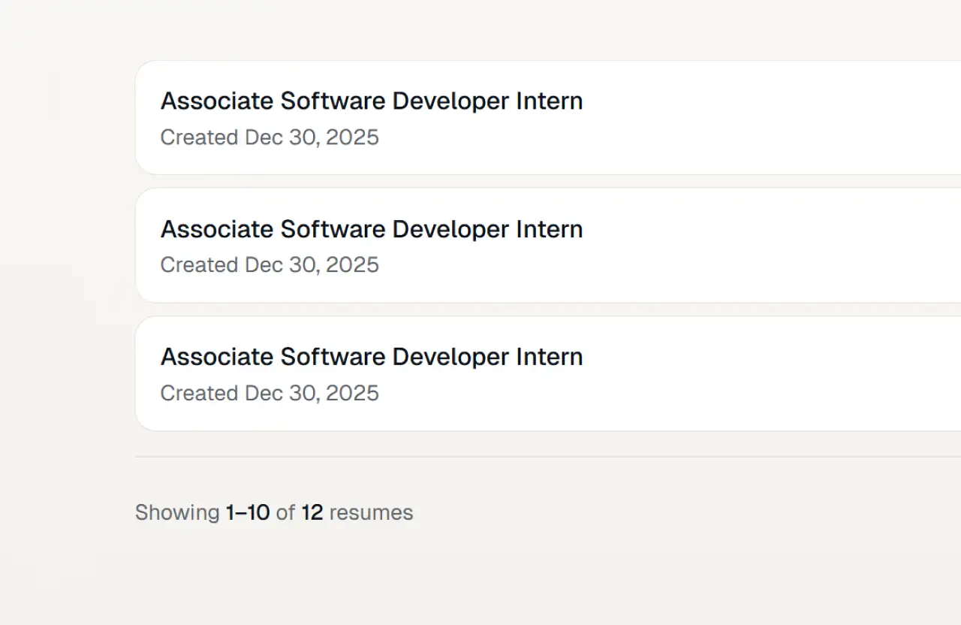Viewport: 961px width, 625px height.
Task: Select the top resume card's empty area
Action: [x=751, y=118]
